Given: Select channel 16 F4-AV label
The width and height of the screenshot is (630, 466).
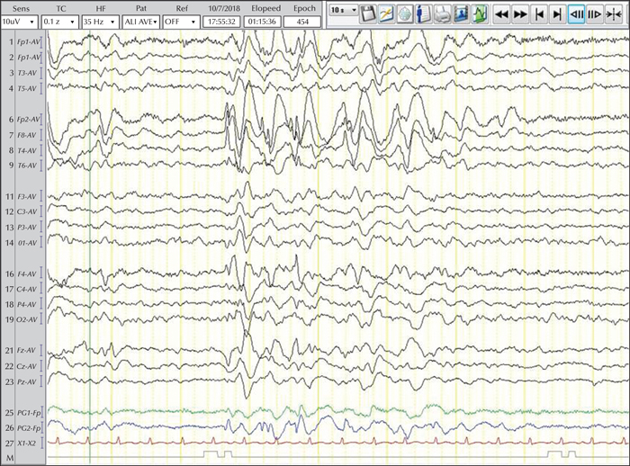Looking at the screenshot, I should 27,274.
